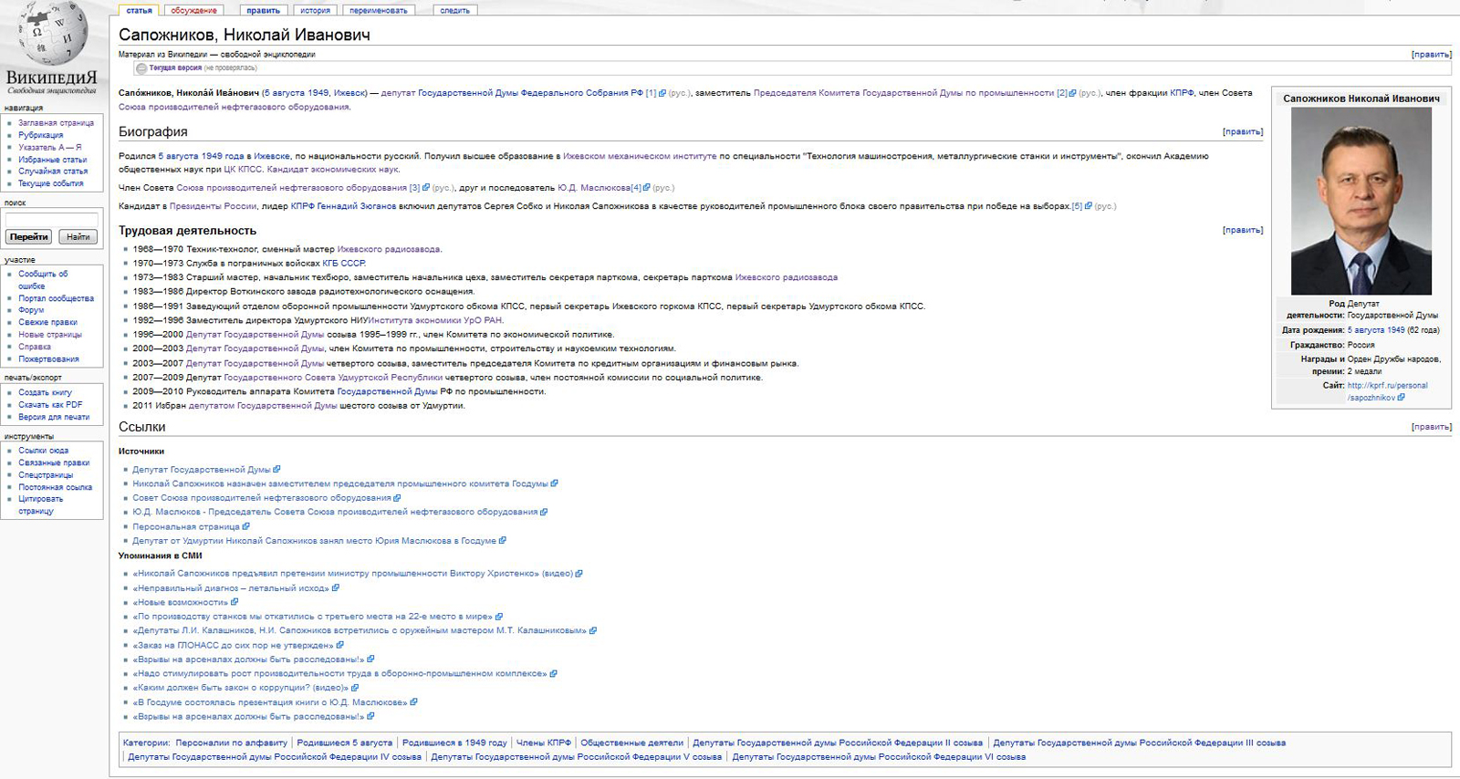Open the 'Ижевском механическом институте' link
Image resolution: width=1460 pixels, height=779 pixels.
click(640, 156)
